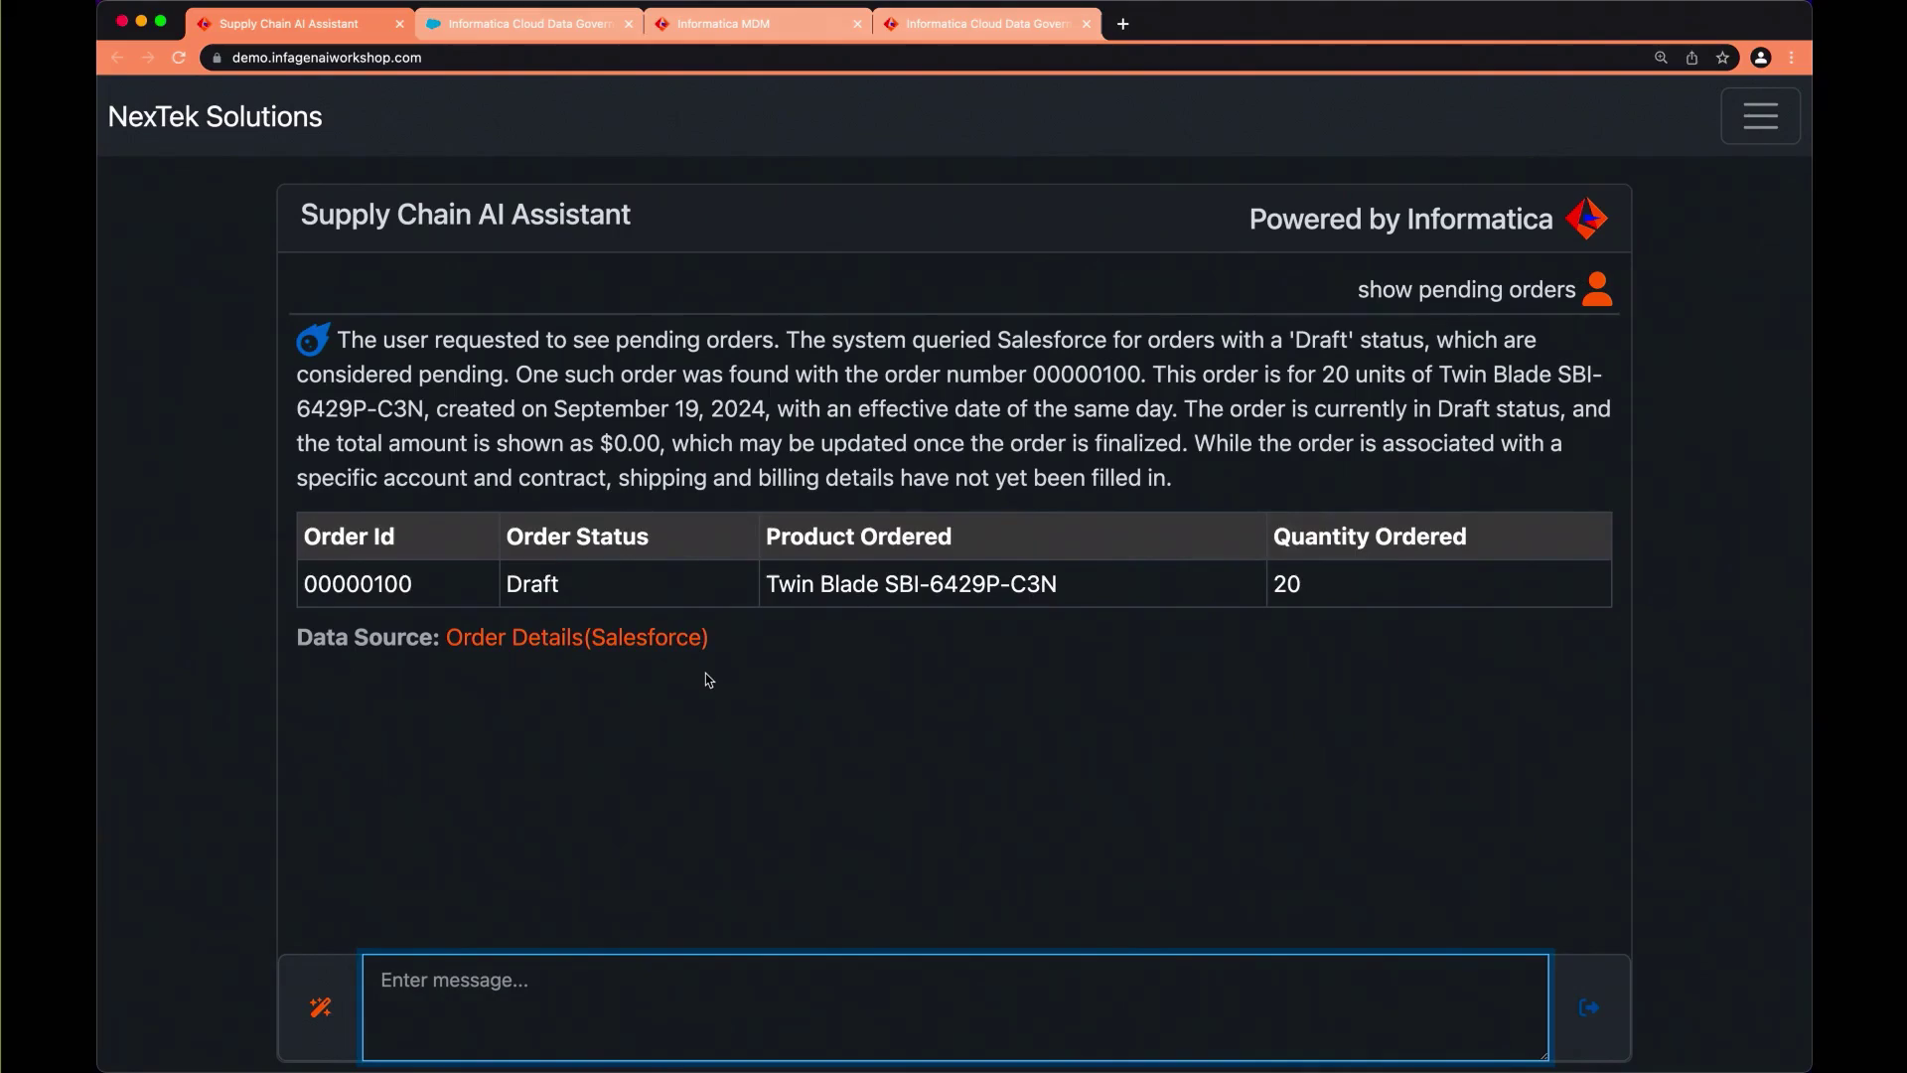This screenshot has width=1907, height=1073.
Task: Open the browser zoom magnifier icon
Action: pos(1661,58)
